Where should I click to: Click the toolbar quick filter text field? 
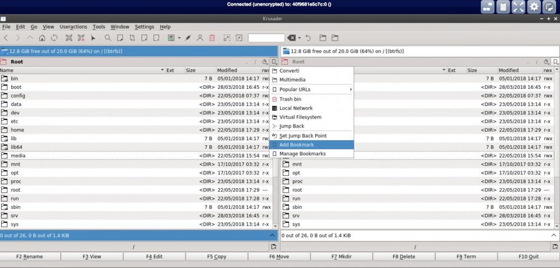(267, 38)
